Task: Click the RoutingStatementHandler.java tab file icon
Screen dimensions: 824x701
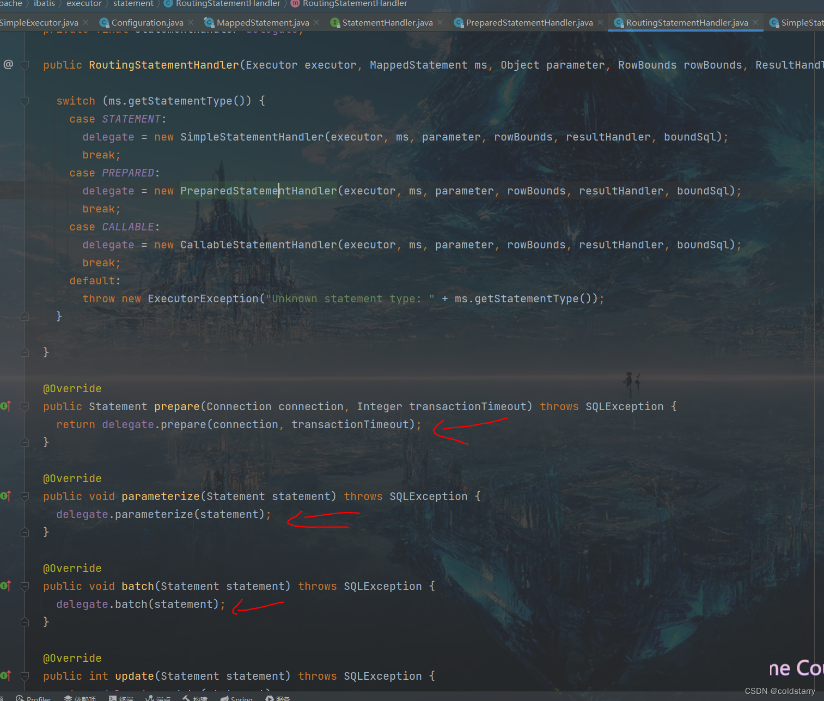Action: [x=619, y=22]
